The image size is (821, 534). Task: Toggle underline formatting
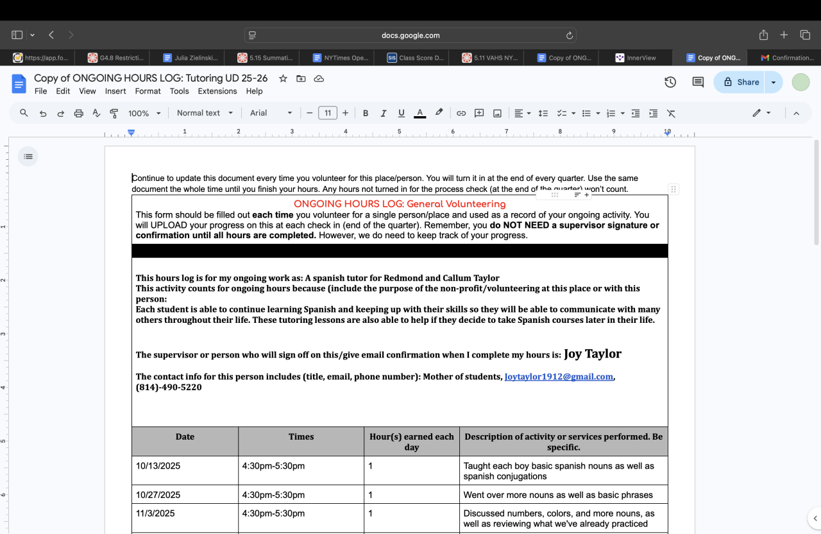(402, 113)
